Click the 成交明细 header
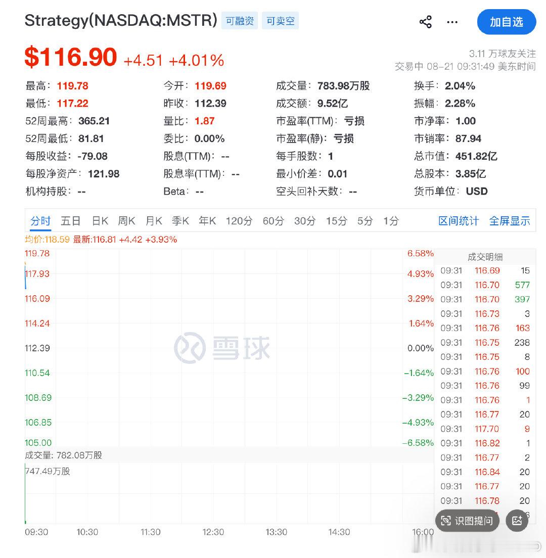546x558 pixels. coord(485,257)
